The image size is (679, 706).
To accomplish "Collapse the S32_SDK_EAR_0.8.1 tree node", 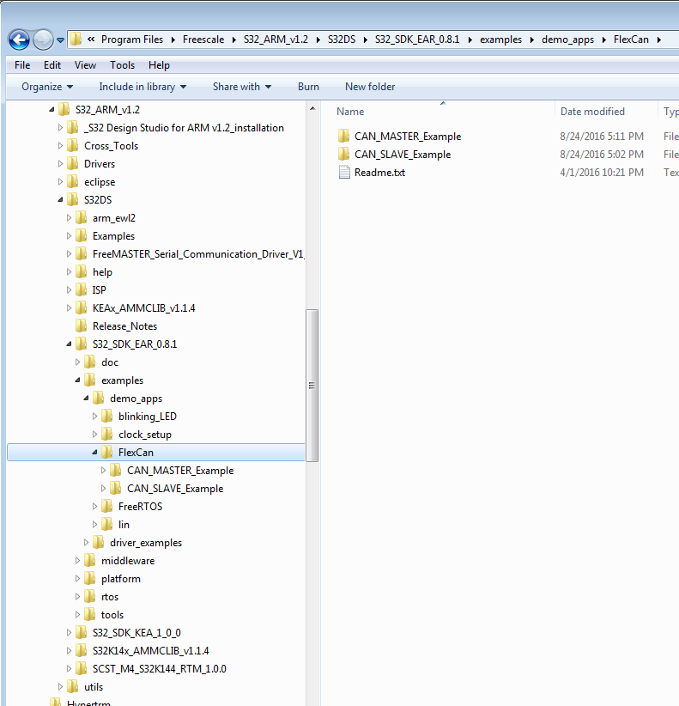I will [x=69, y=344].
